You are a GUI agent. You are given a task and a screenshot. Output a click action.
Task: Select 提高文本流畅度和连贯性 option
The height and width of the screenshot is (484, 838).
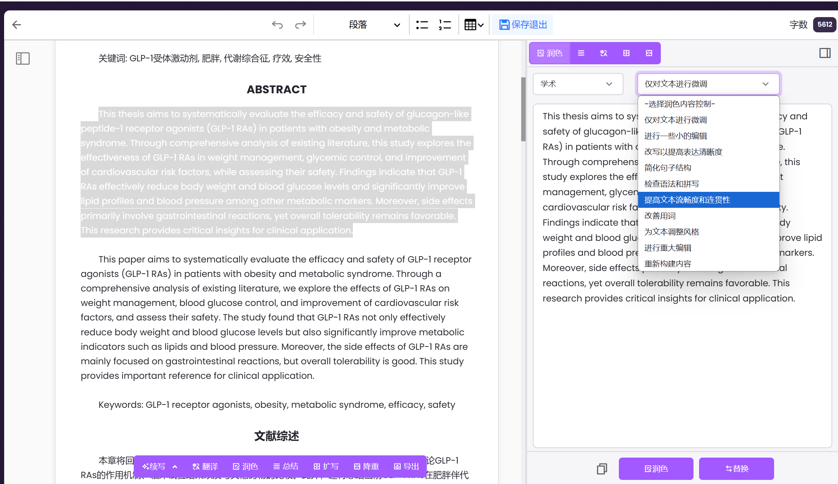[687, 200]
